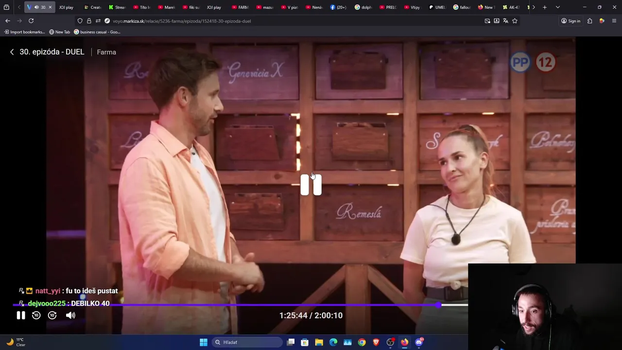Screen dimensions: 622x350
Task: Rewind 10 seconds
Action: [36, 315]
